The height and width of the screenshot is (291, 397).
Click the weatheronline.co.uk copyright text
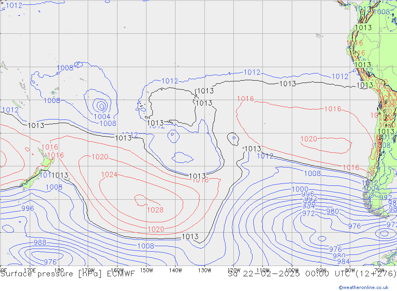click(x=363, y=287)
